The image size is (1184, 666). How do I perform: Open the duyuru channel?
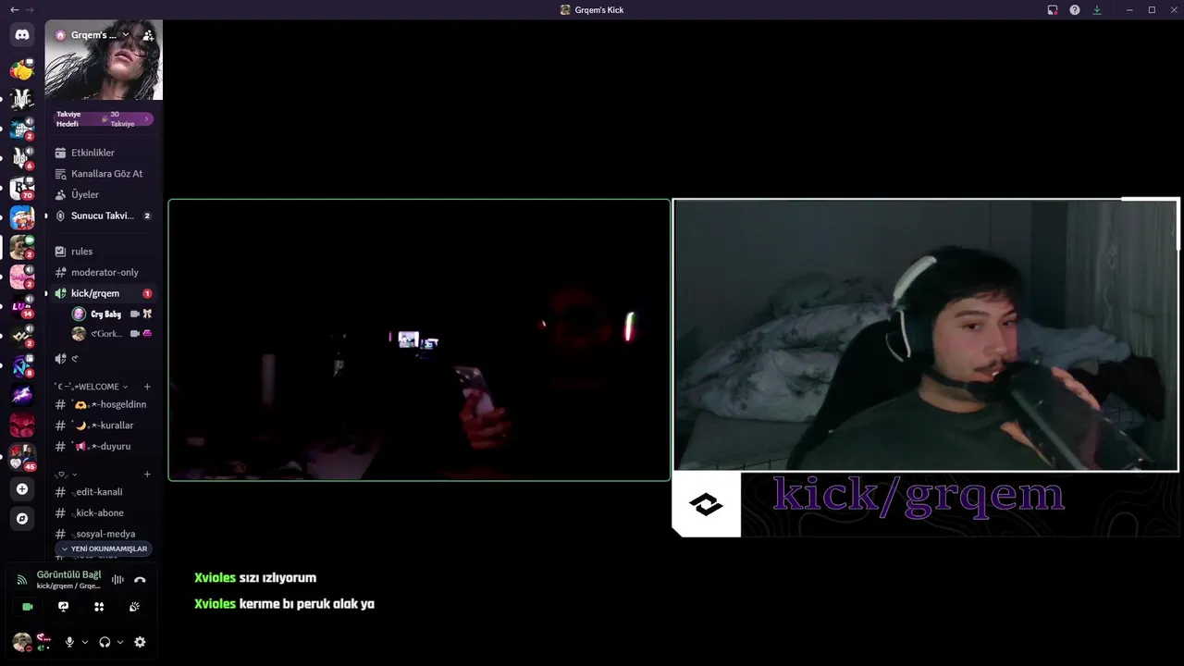[x=104, y=446]
